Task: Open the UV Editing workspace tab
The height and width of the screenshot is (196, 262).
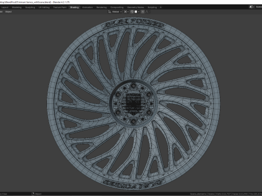Action: point(44,8)
